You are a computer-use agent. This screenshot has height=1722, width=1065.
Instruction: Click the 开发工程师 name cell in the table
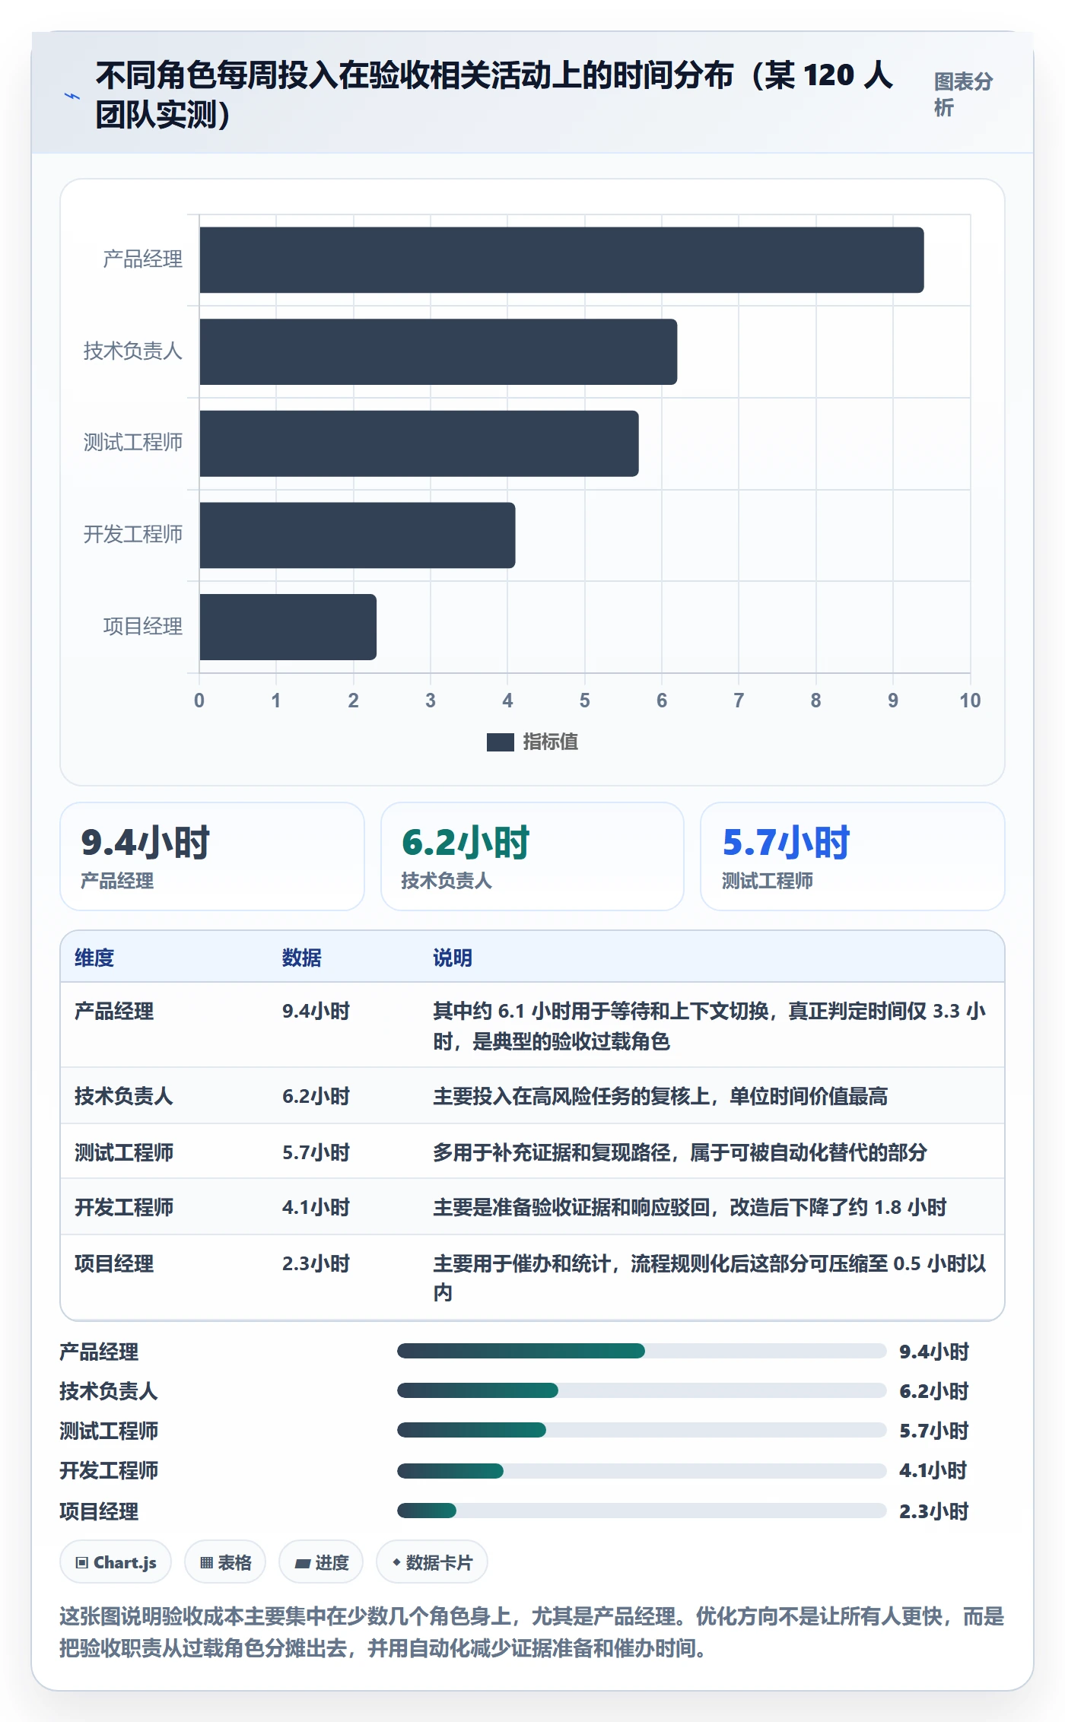click(x=124, y=1207)
